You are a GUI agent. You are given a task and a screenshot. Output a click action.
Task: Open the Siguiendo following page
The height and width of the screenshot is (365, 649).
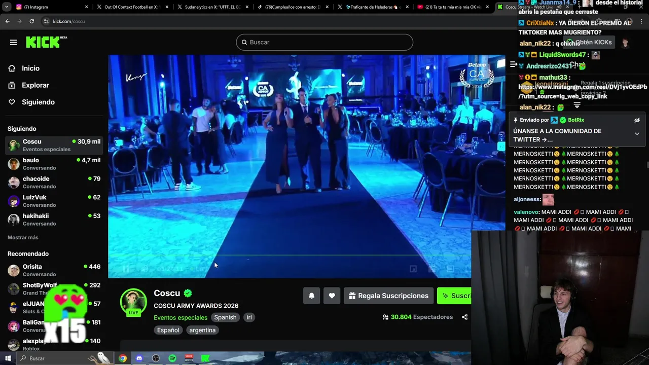38,102
